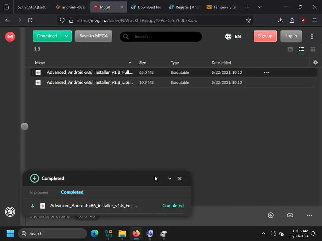Sort files by Size column
This screenshot has width=322, height=241.
click(x=142, y=63)
